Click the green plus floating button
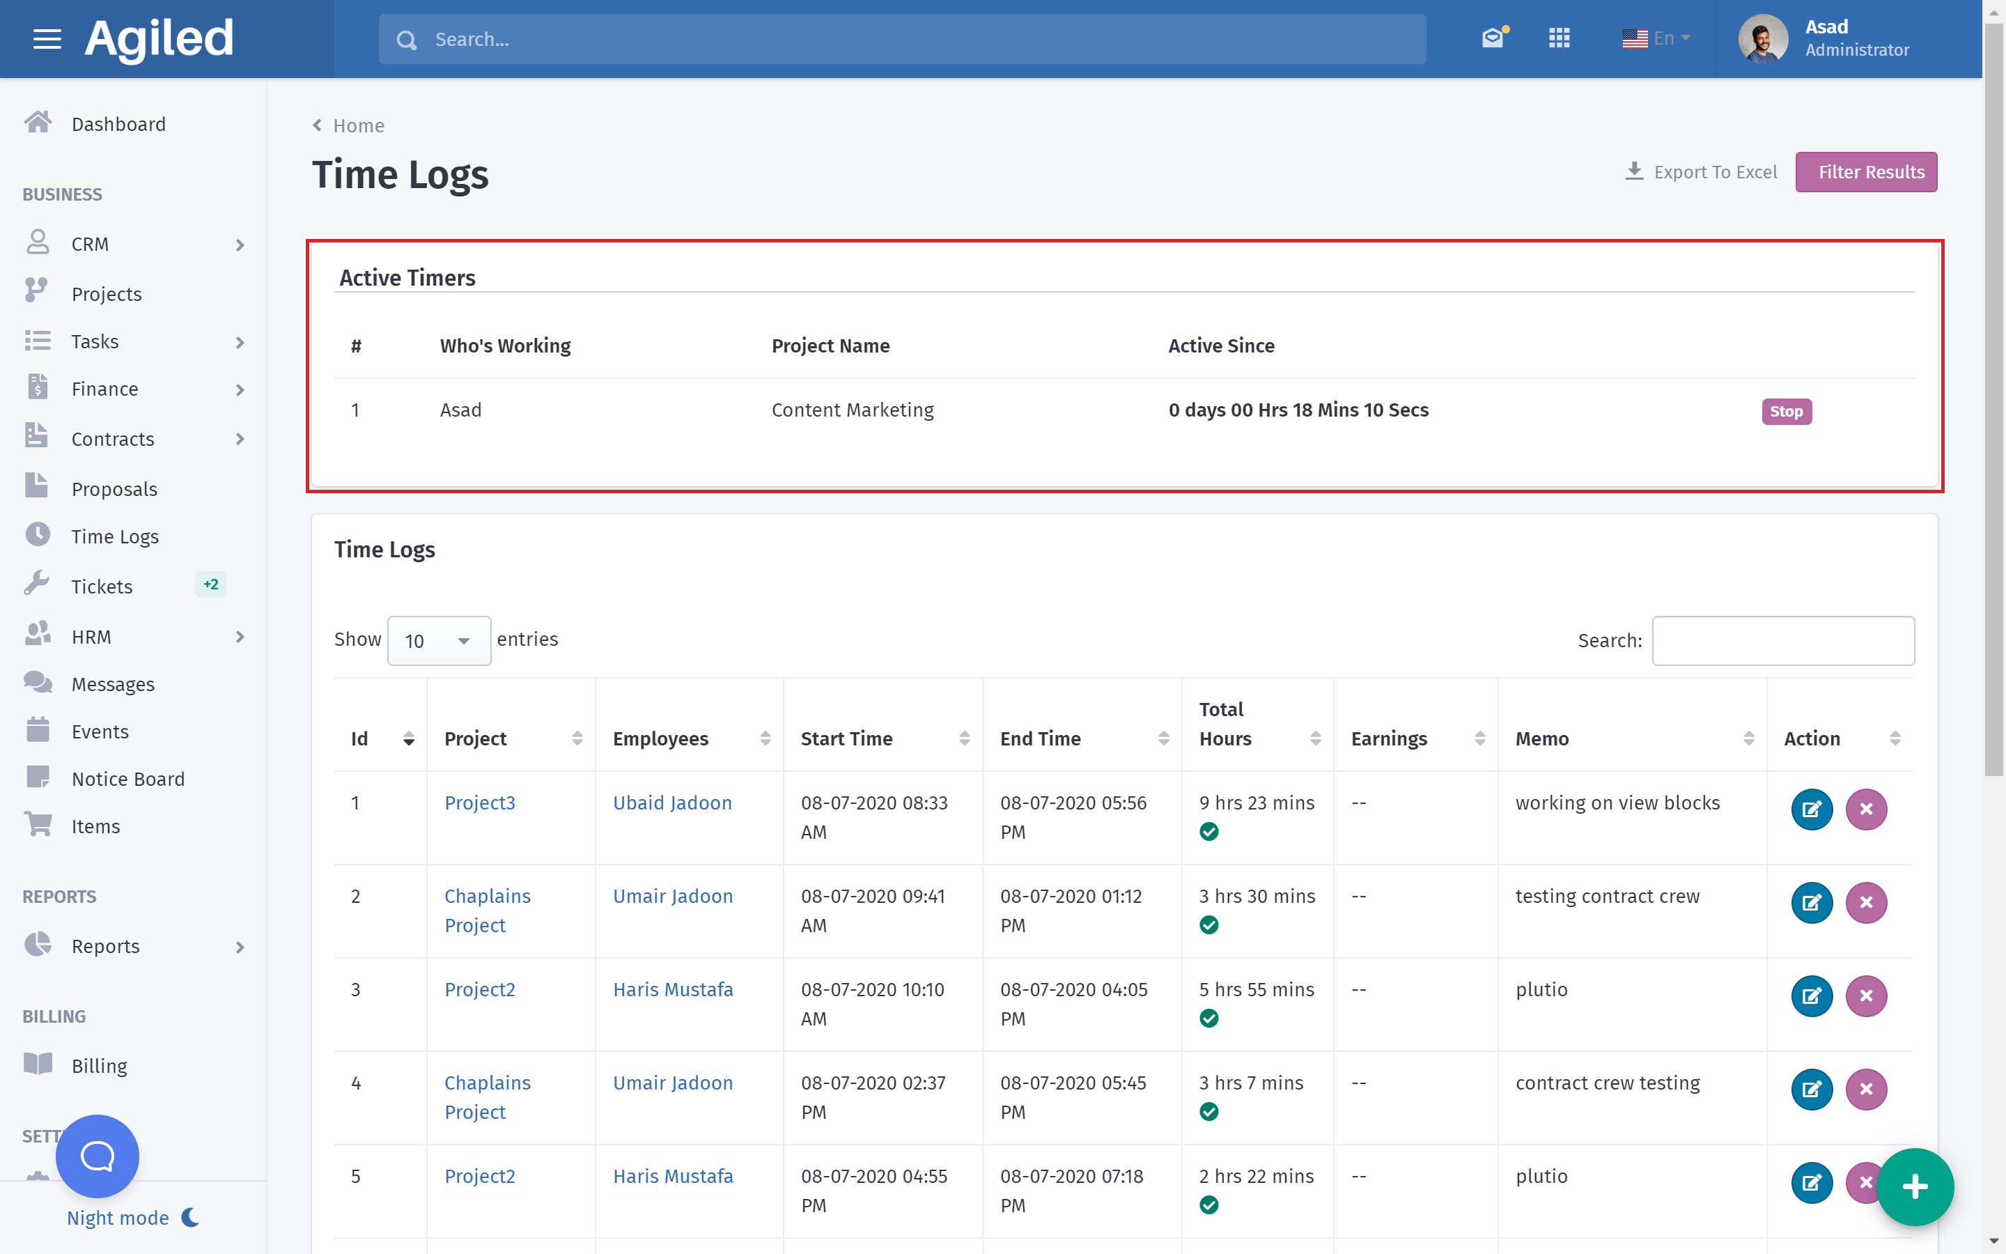The height and width of the screenshot is (1254, 2006). click(x=1915, y=1187)
